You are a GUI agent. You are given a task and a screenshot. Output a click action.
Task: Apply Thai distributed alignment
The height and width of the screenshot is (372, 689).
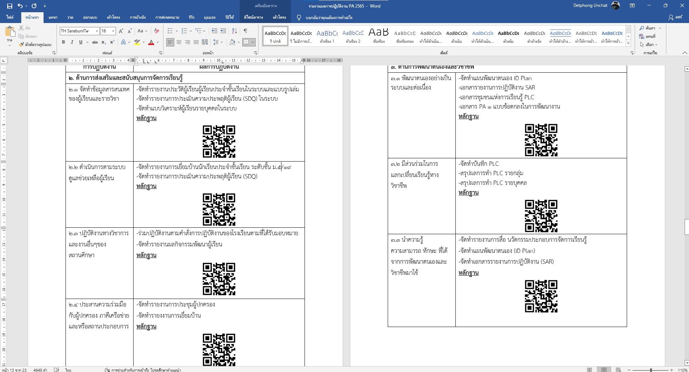pyautogui.click(x=205, y=42)
